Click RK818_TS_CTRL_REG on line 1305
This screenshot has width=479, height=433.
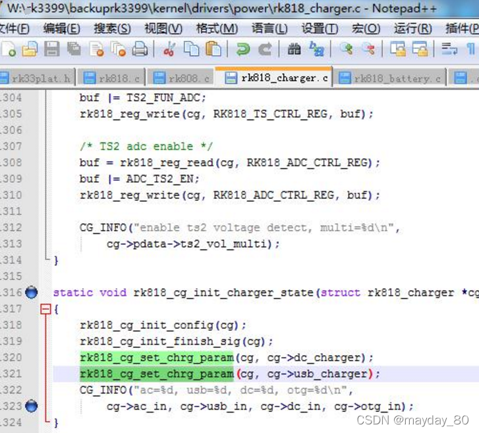(270, 114)
